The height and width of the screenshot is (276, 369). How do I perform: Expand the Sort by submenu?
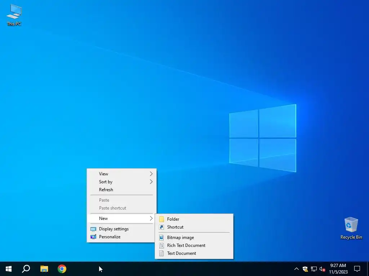click(122, 182)
